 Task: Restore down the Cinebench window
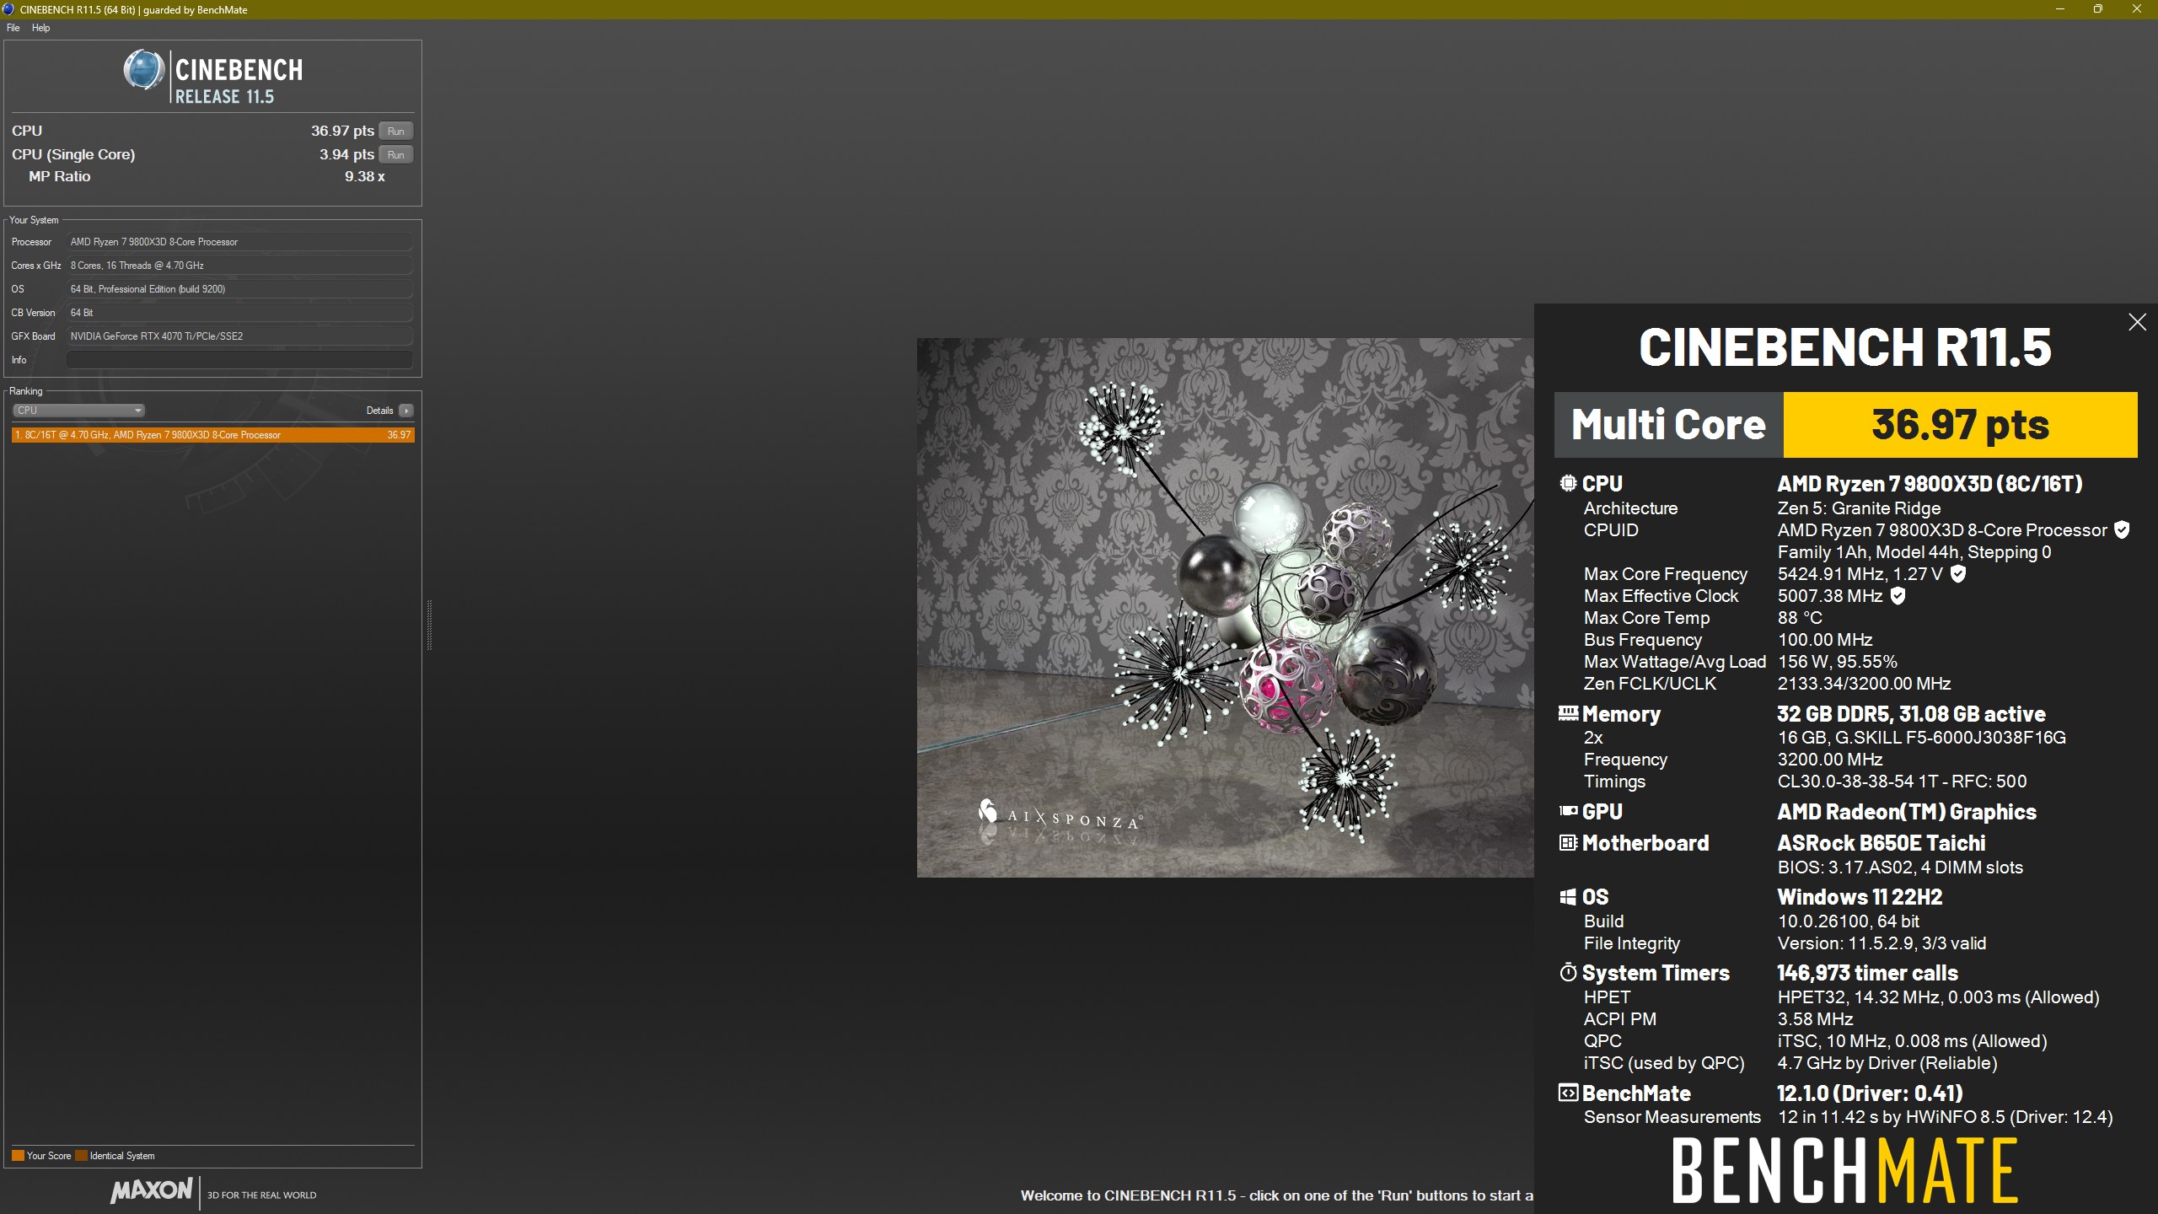(2098, 9)
